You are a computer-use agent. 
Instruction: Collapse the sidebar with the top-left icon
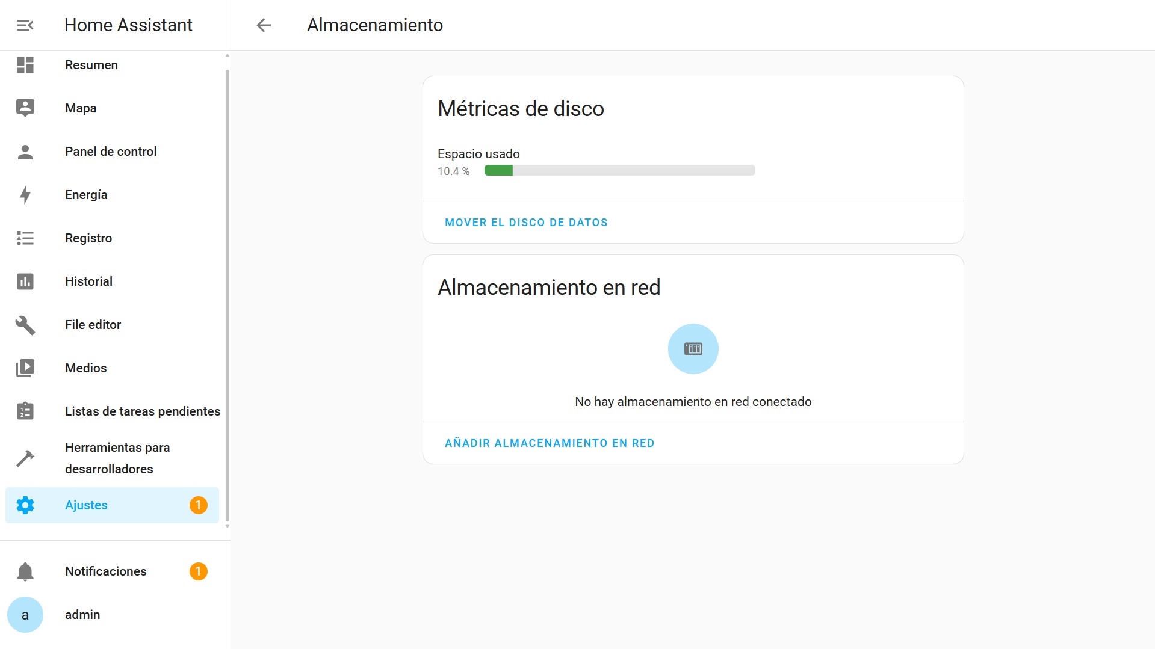point(24,25)
